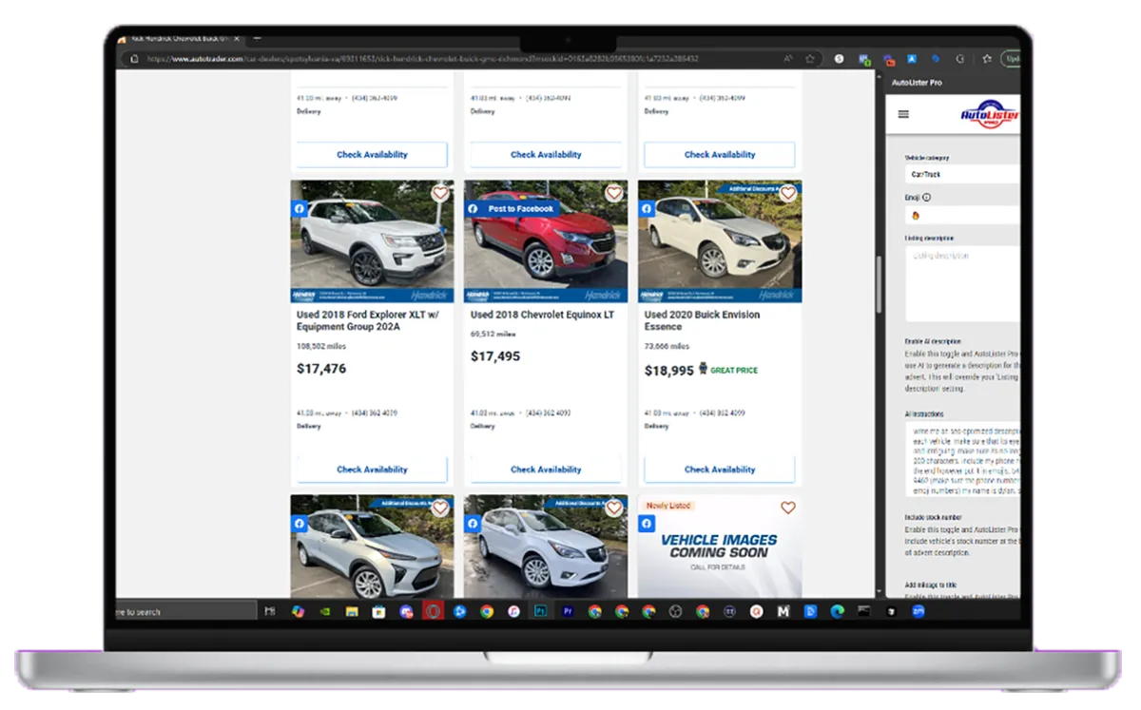Click the browser Update button
Screen dimensions: 1141x710
1011,59
